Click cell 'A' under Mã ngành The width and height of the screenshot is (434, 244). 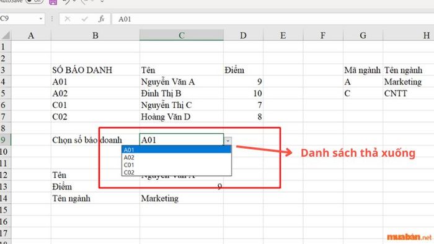363,82
